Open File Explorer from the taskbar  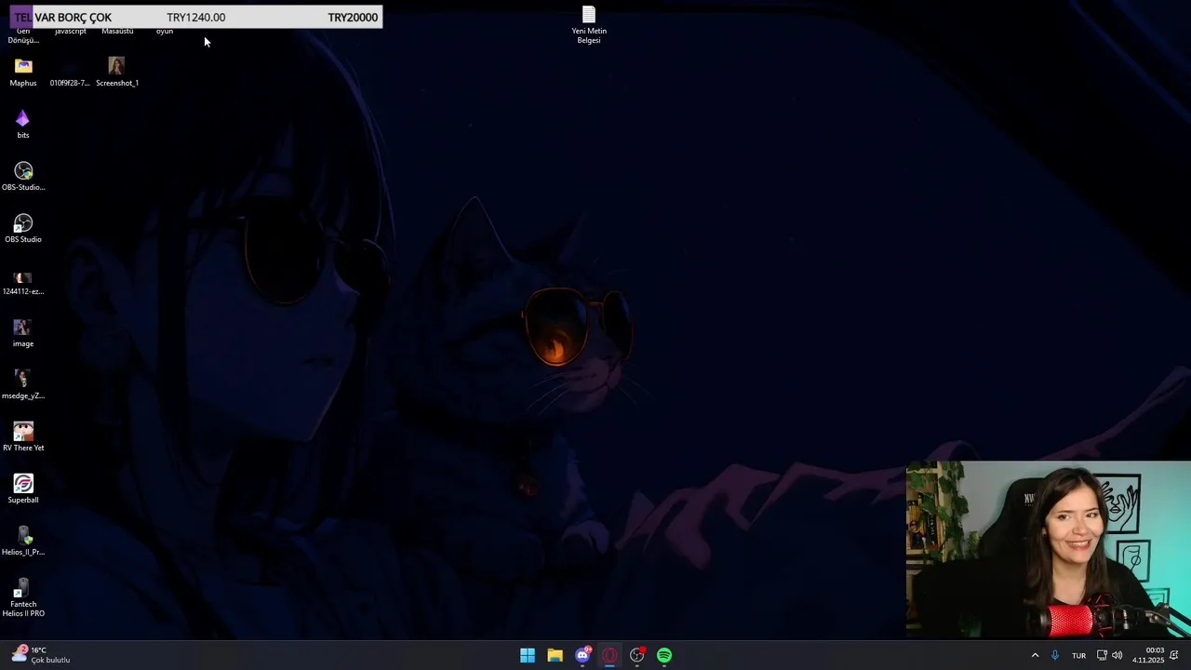tap(555, 655)
